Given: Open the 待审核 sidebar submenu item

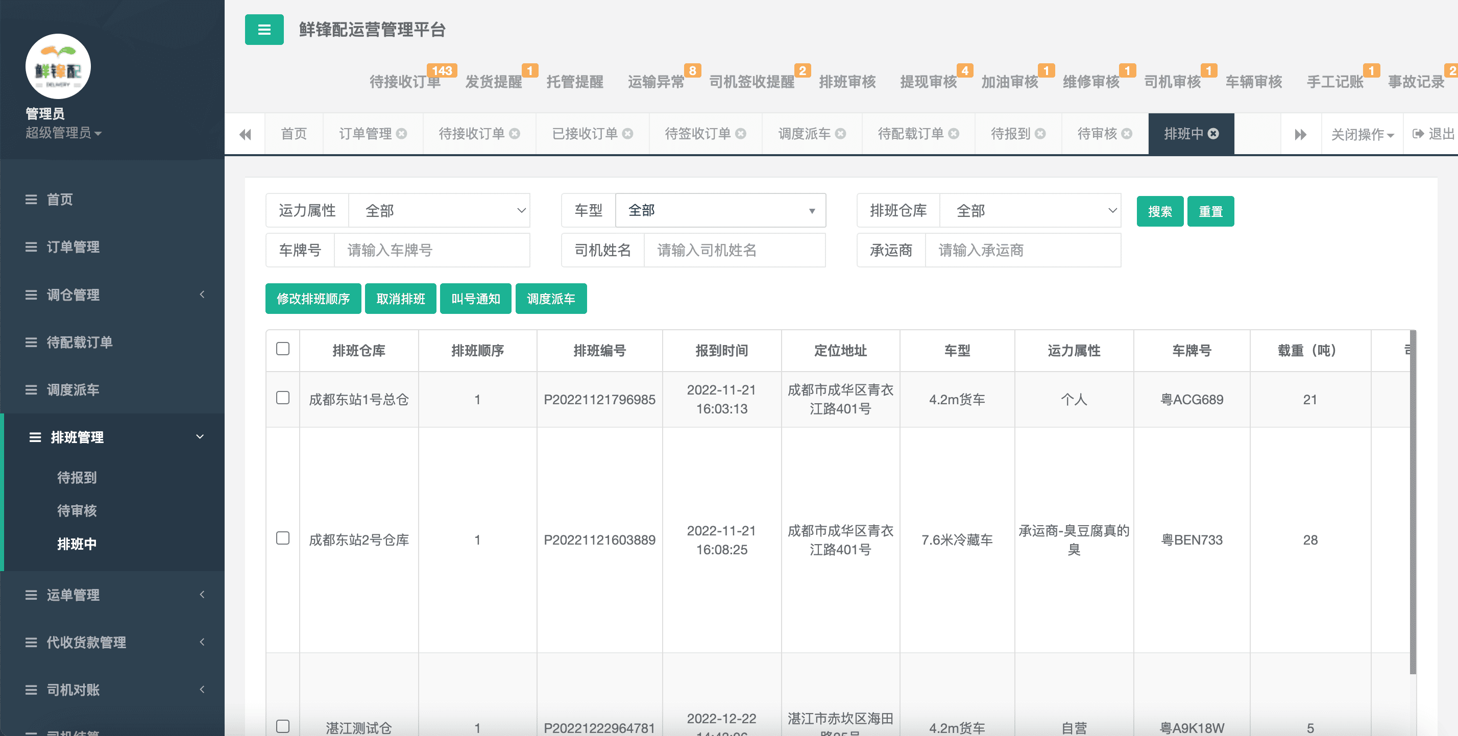Looking at the screenshot, I should [x=77, y=510].
